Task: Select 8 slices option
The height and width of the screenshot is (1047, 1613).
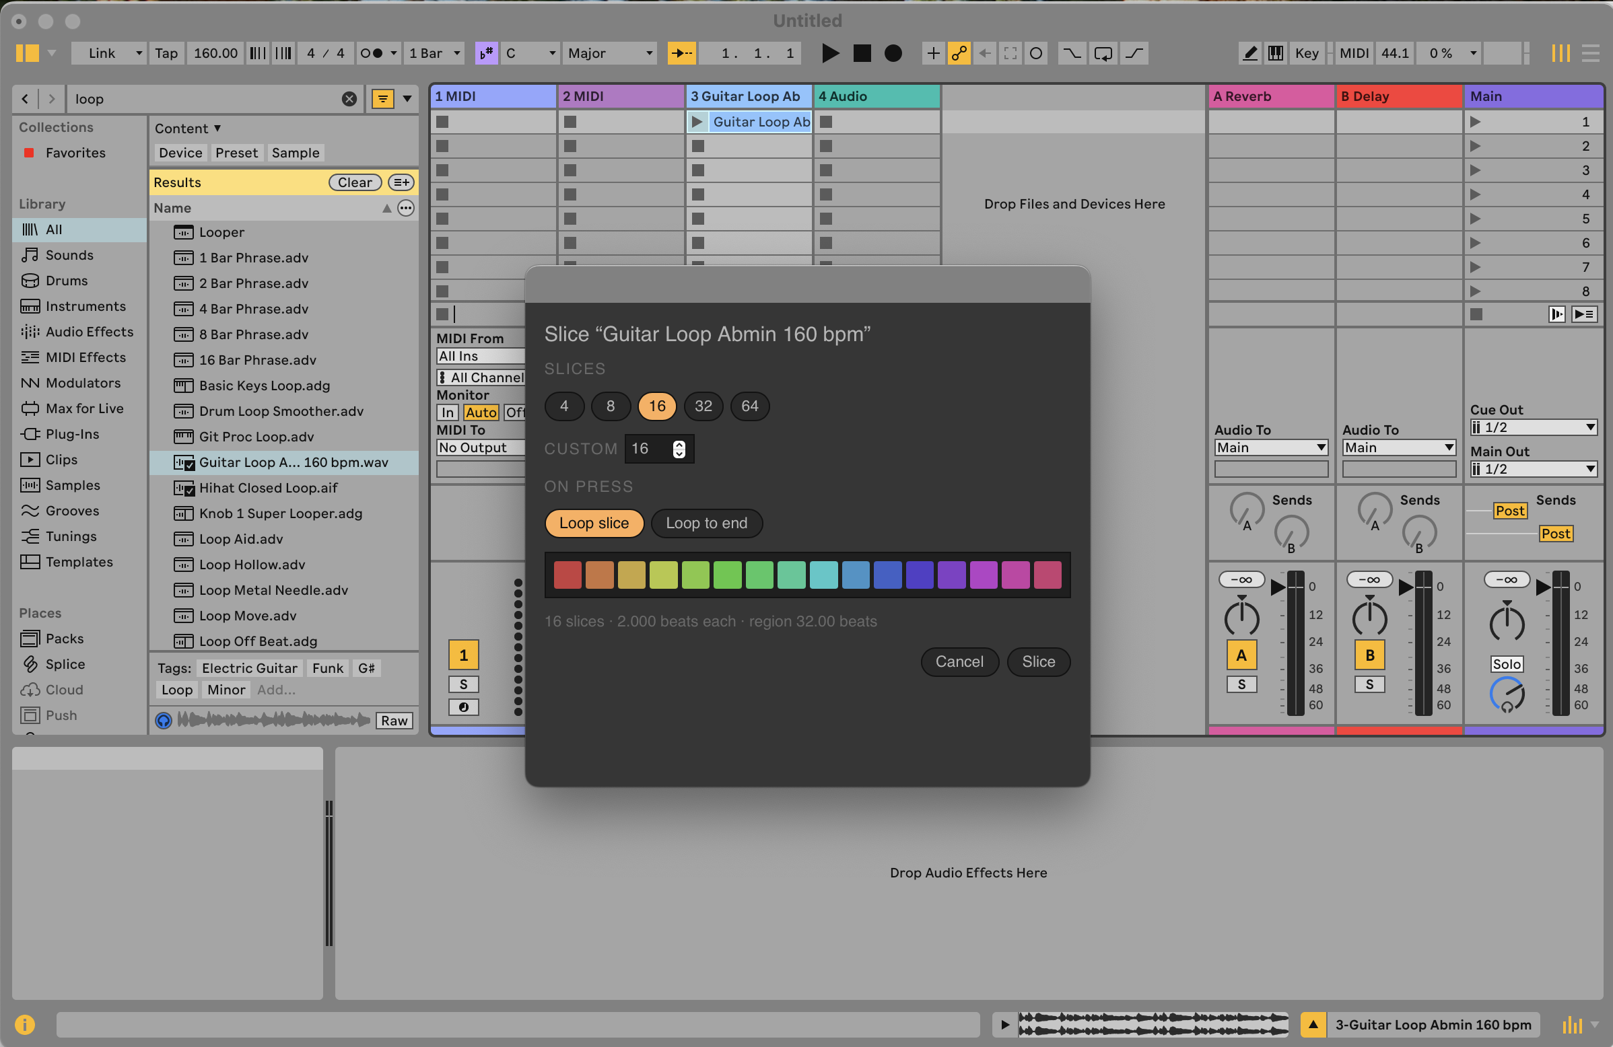Action: pyautogui.click(x=611, y=406)
